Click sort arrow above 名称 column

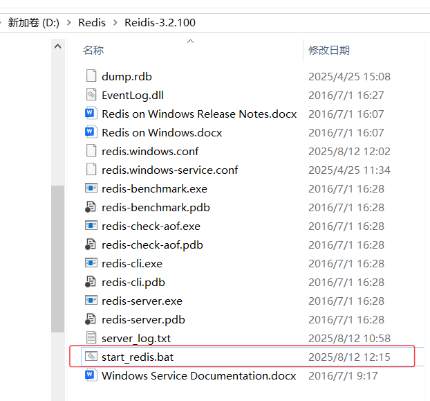pyautogui.click(x=190, y=41)
